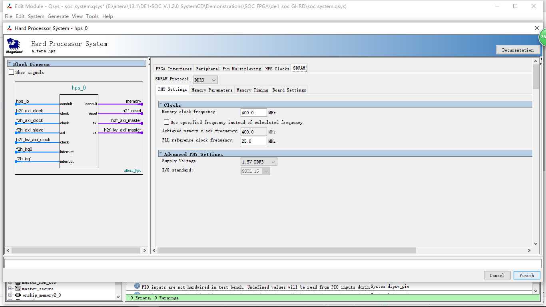Select the PHY Settings sub-tab
Screen dimensions: 546x307
point(172,90)
